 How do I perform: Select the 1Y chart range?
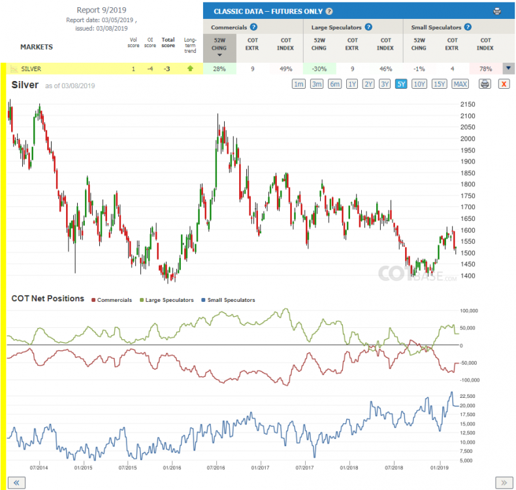pos(352,84)
